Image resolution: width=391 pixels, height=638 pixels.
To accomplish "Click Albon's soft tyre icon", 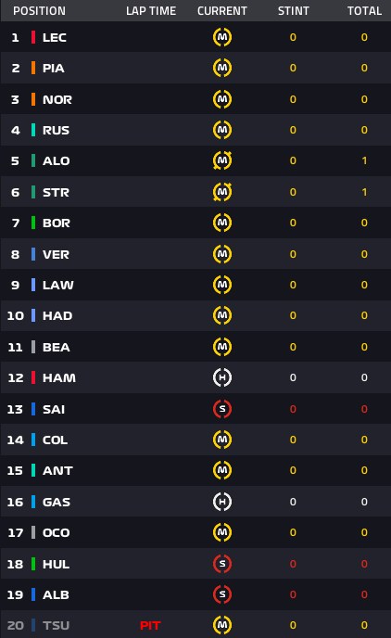I will point(222,594).
